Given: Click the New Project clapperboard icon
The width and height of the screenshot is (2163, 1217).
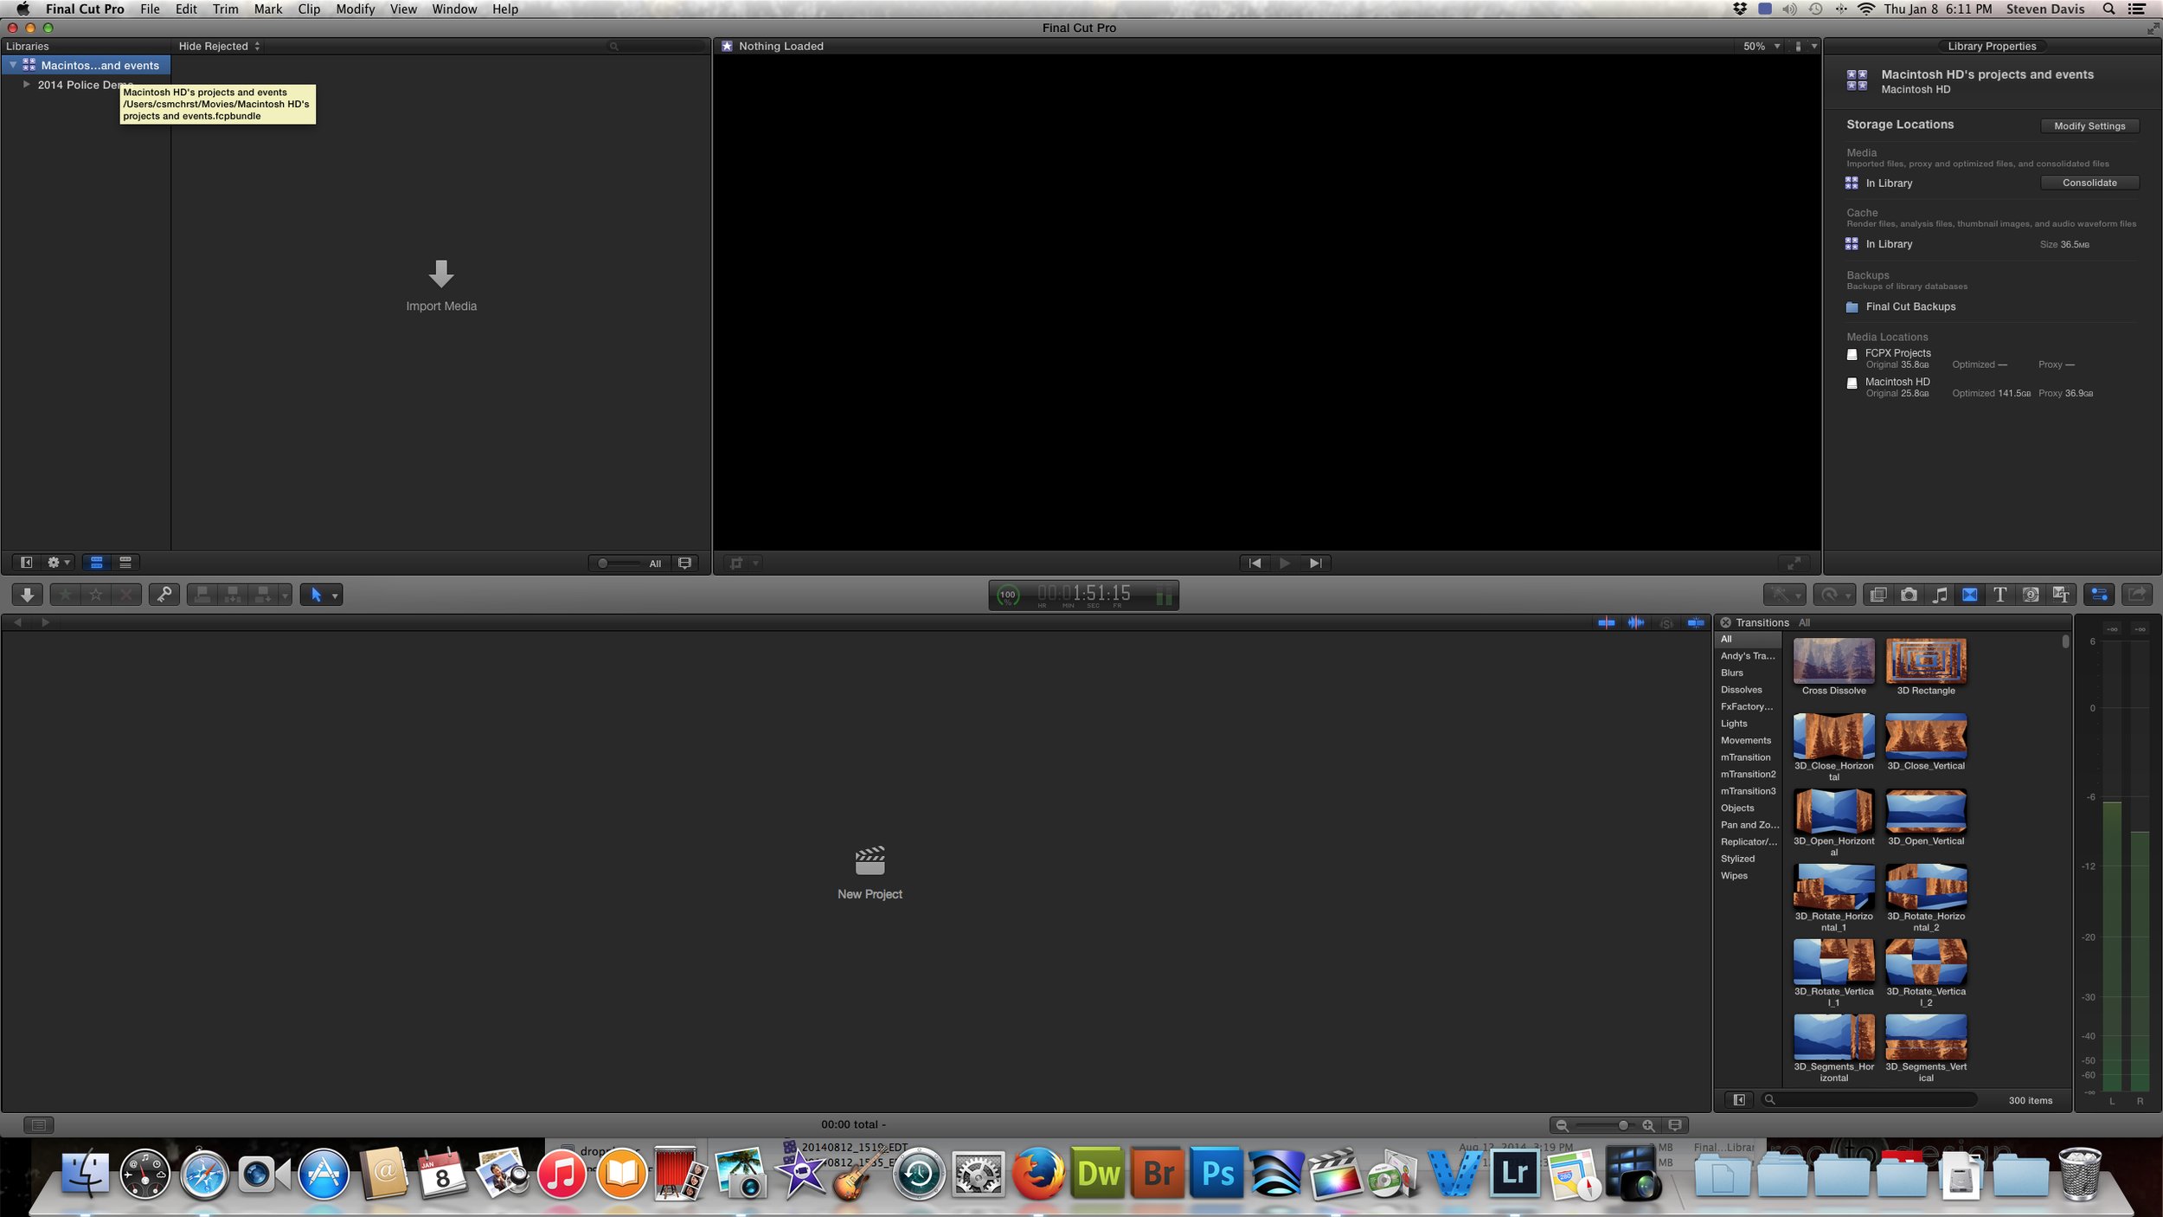Looking at the screenshot, I should pos(870,860).
